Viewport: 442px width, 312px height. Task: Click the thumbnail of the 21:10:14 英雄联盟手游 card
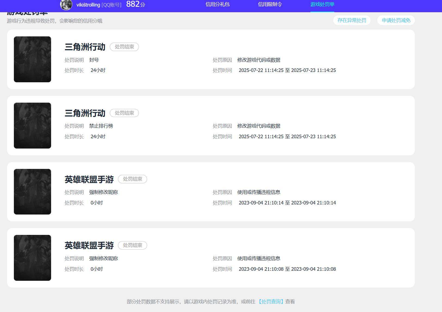click(x=32, y=192)
